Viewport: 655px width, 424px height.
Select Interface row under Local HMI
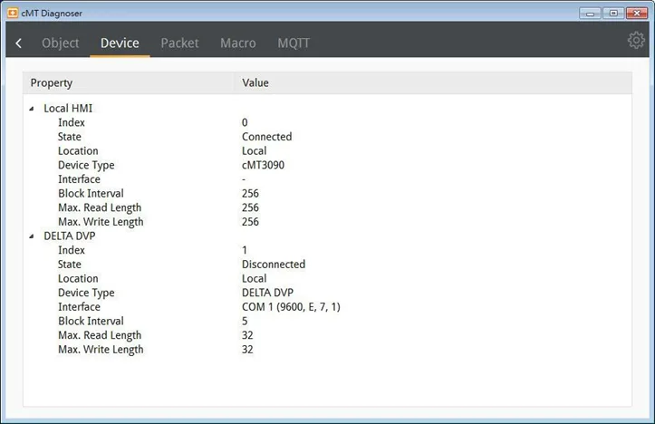coord(327,179)
